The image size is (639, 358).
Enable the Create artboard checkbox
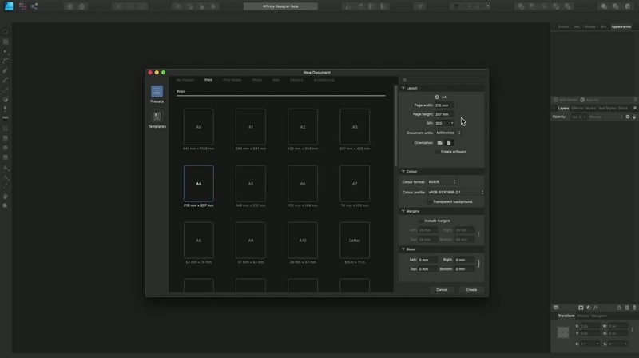pos(437,152)
